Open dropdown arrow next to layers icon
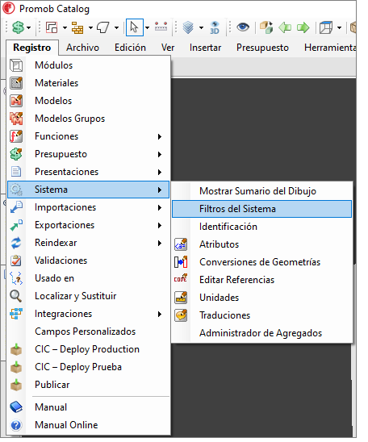The width and height of the screenshot is (368, 442). (201, 27)
